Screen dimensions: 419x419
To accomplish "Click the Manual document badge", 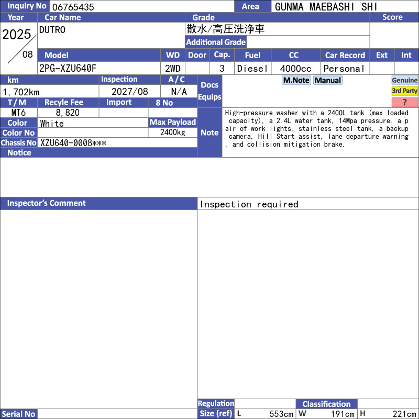I will point(328,80).
